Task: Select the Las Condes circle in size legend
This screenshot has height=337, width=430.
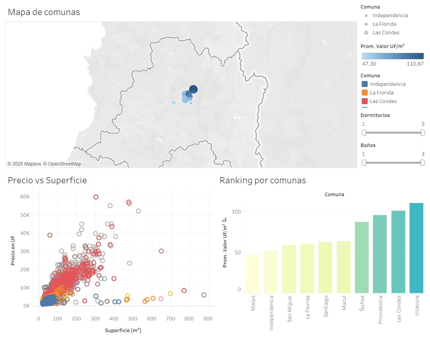Action: [366, 33]
